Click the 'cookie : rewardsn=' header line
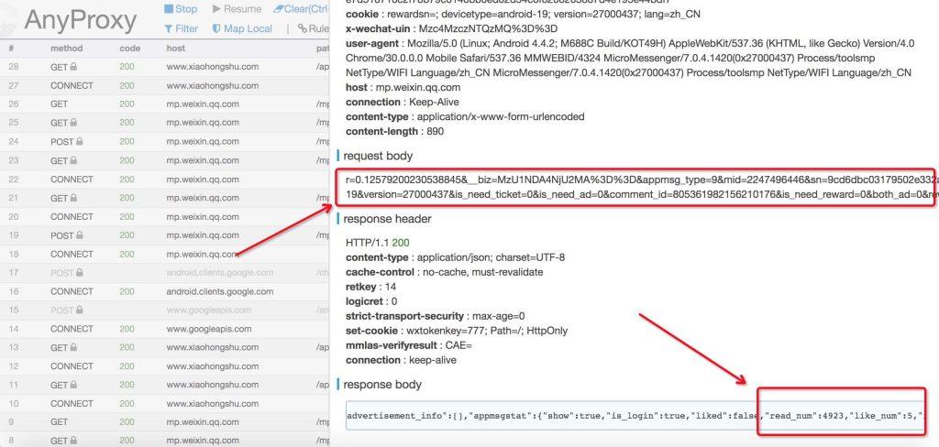Screen dimensions: 939x447 click(x=523, y=14)
